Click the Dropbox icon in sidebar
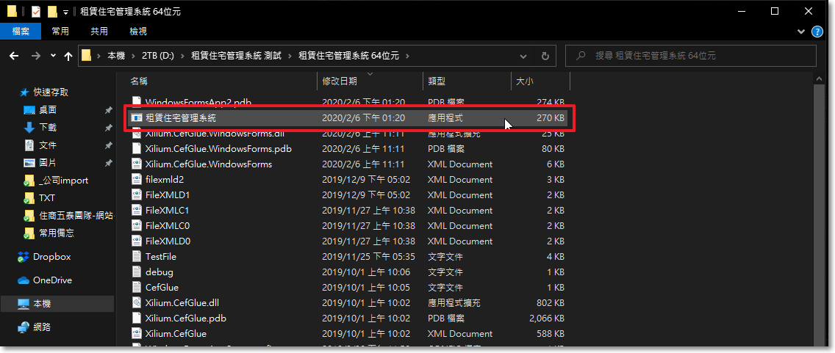Viewport: 835px width, 353px height. 24,257
